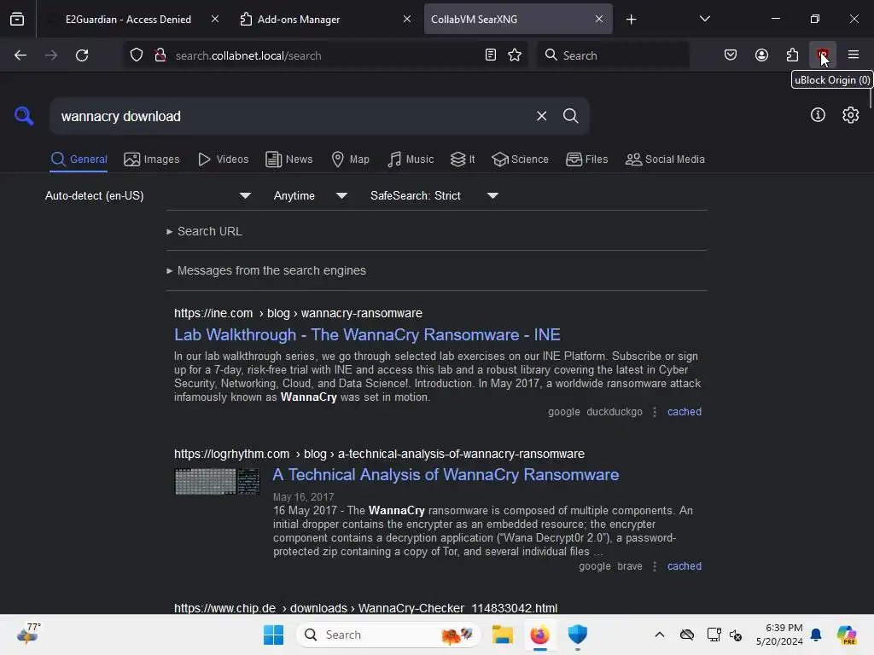874x655 pixels.
Task: Open the weather widget on taskbar
Action: (x=28, y=634)
